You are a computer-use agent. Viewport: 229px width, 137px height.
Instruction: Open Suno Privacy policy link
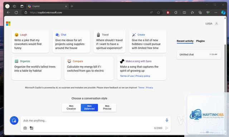pyautogui.click(x=143, y=76)
